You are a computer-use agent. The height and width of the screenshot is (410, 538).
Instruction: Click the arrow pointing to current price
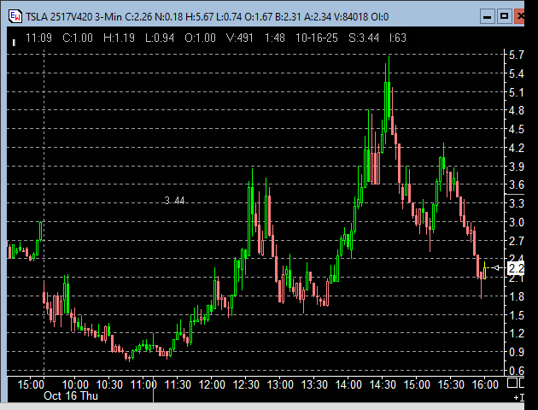[x=499, y=268]
